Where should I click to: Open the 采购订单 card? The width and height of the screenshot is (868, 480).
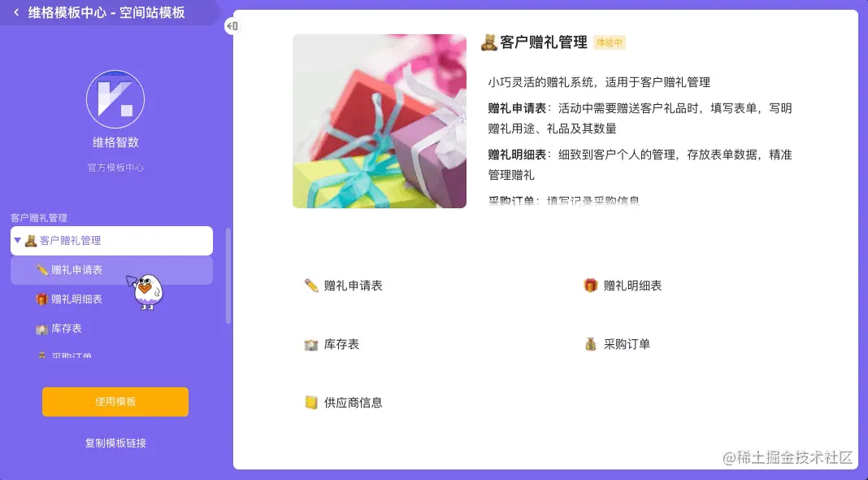[617, 344]
